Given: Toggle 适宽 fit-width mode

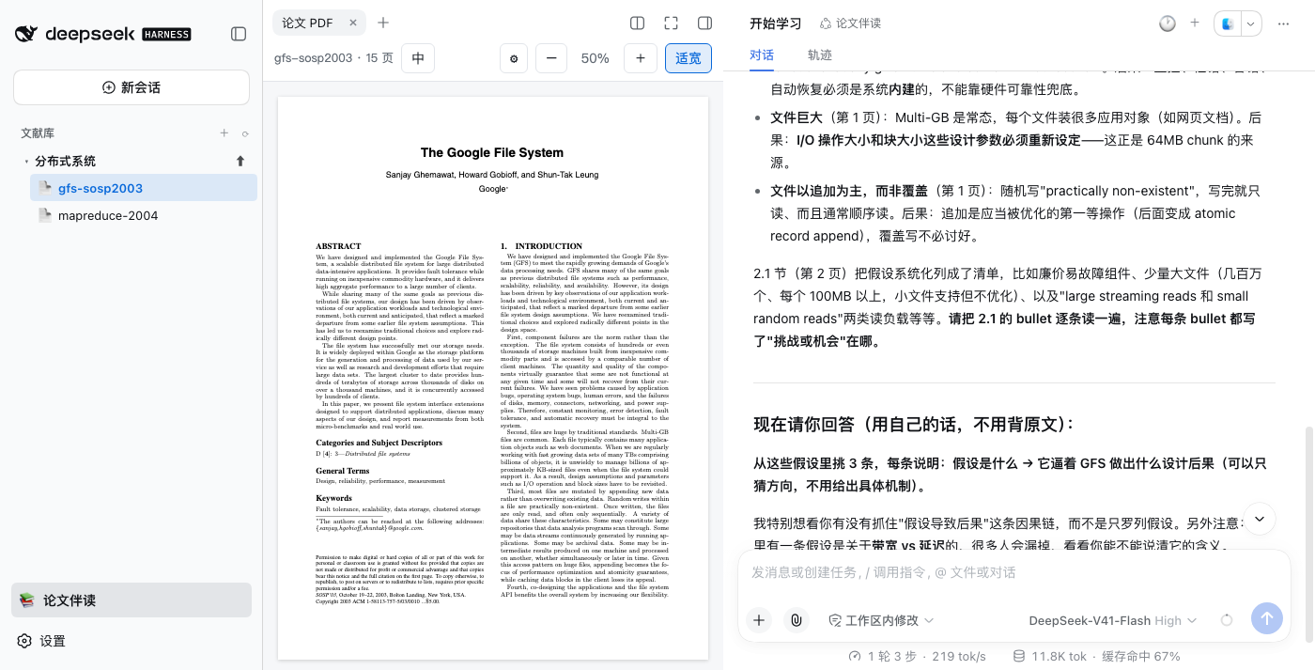Looking at the screenshot, I should click(x=688, y=58).
